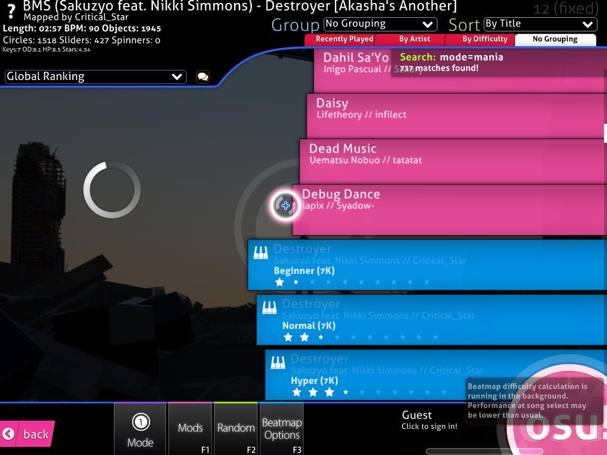
Task: Expand the Group dropdown showing No Grouping
Action: pos(381,24)
